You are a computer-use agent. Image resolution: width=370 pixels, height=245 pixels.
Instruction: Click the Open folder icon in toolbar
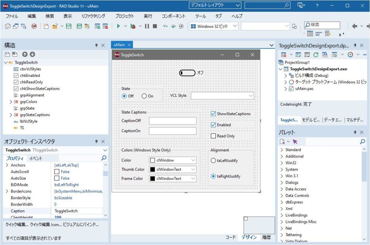click(x=55, y=26)
